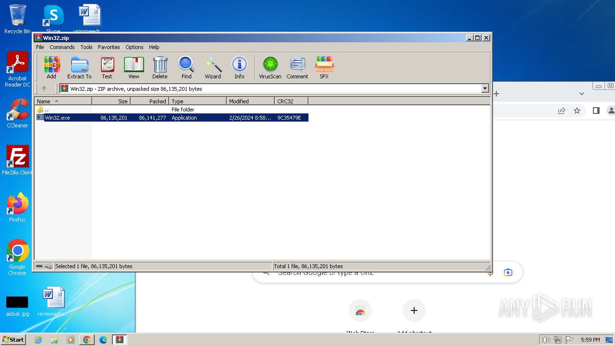Run the Test archive tool
Viewport: 615px width, 346px height.
pyautogui.click(x=107, y=67)
